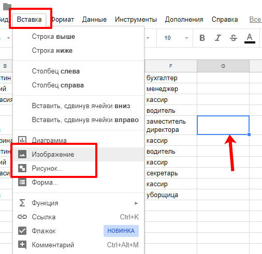Viewport: 262px width, 254px height.
Task: Click the sigma icon beside Функция
Action: [22, 203]
